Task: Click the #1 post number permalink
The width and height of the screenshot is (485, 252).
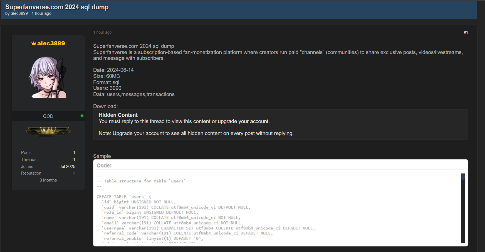Action: 466,33
